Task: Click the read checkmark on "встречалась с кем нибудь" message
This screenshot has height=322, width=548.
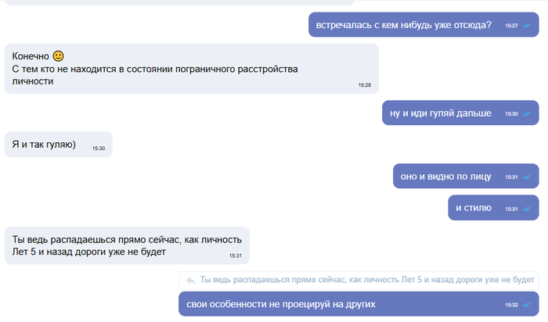Action: pos(527,26)
